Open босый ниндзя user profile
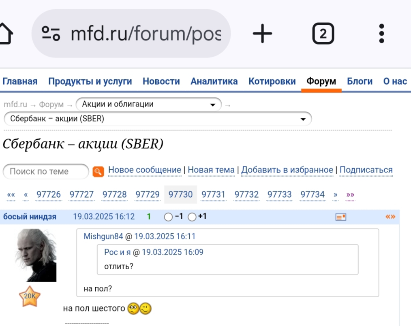 tap(30, 217)
